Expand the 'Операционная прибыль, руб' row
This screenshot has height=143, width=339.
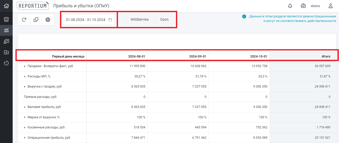[25, 138]
